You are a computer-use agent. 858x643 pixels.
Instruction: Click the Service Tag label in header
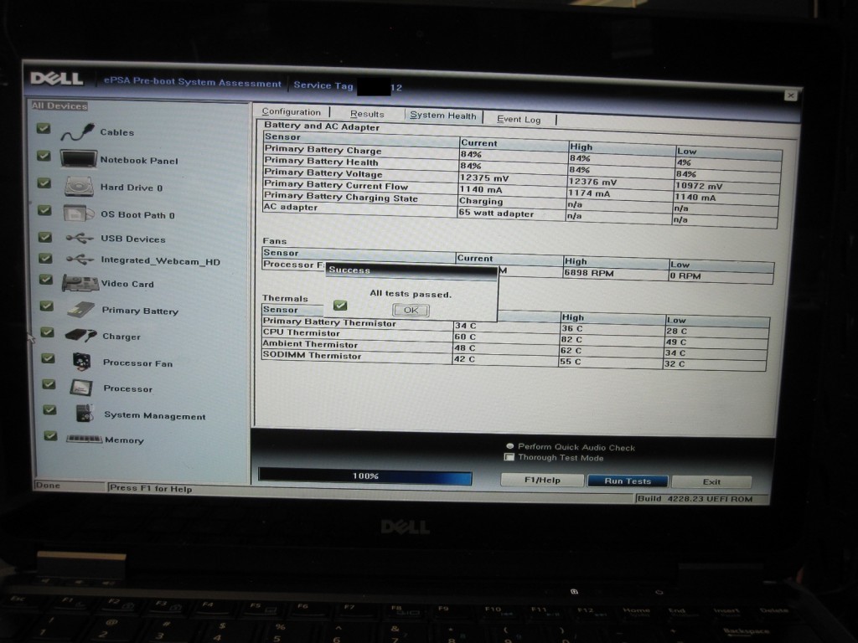pyautogui.click(x=323, y=85)
